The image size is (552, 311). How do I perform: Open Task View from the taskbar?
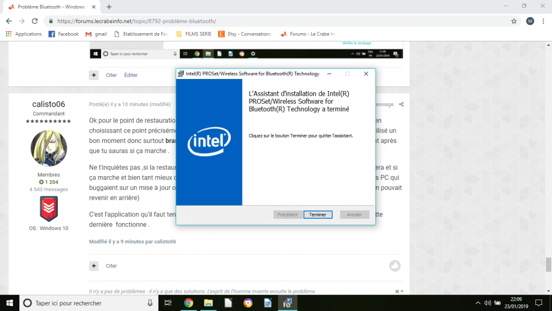point(168,303)
